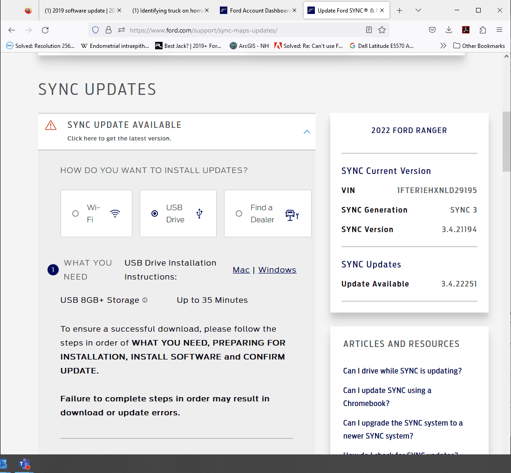Open Microsoft Teams from the taskbar
The image size is (511, 473).
(24, 464)
